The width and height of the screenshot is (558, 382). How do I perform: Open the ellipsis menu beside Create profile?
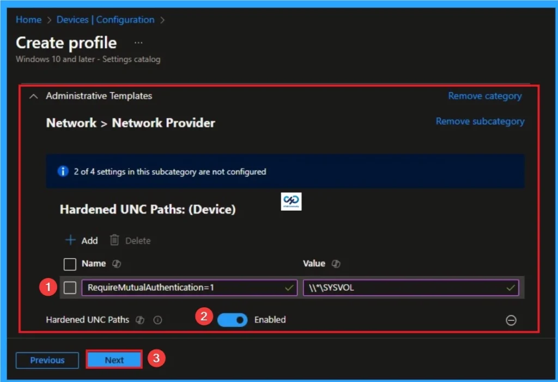pos(138,42)
